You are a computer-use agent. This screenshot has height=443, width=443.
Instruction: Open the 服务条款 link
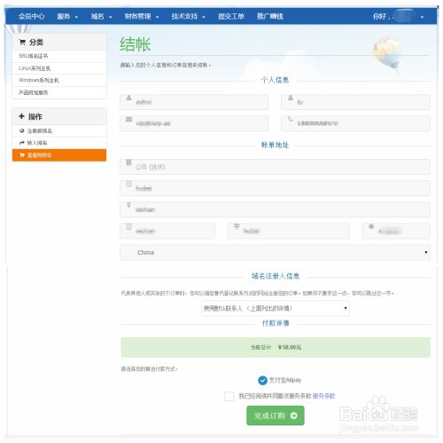(x=323, y=396)
